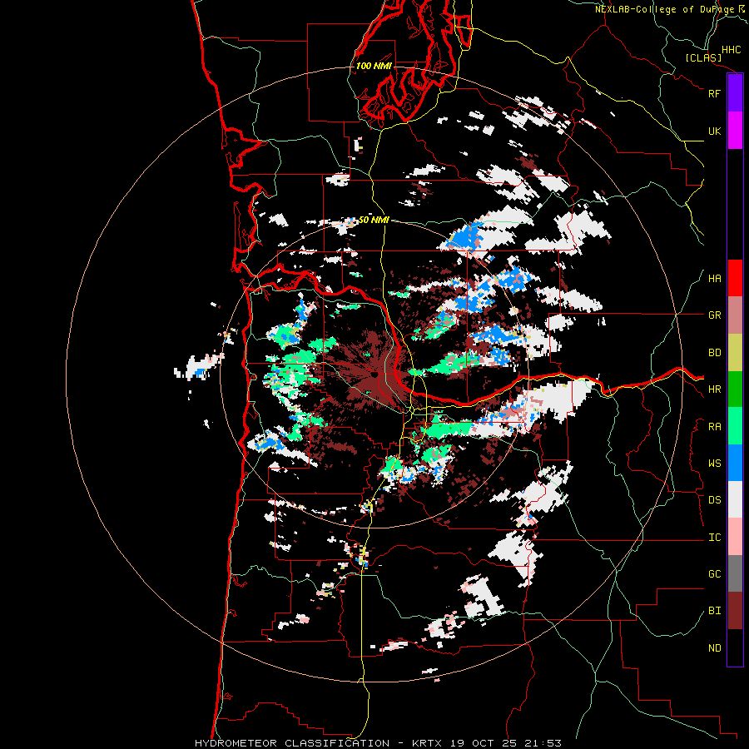Click the dark green HR legend swatch

(x=735, y=389)
